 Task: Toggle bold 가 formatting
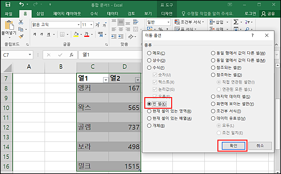pos(34,34)
